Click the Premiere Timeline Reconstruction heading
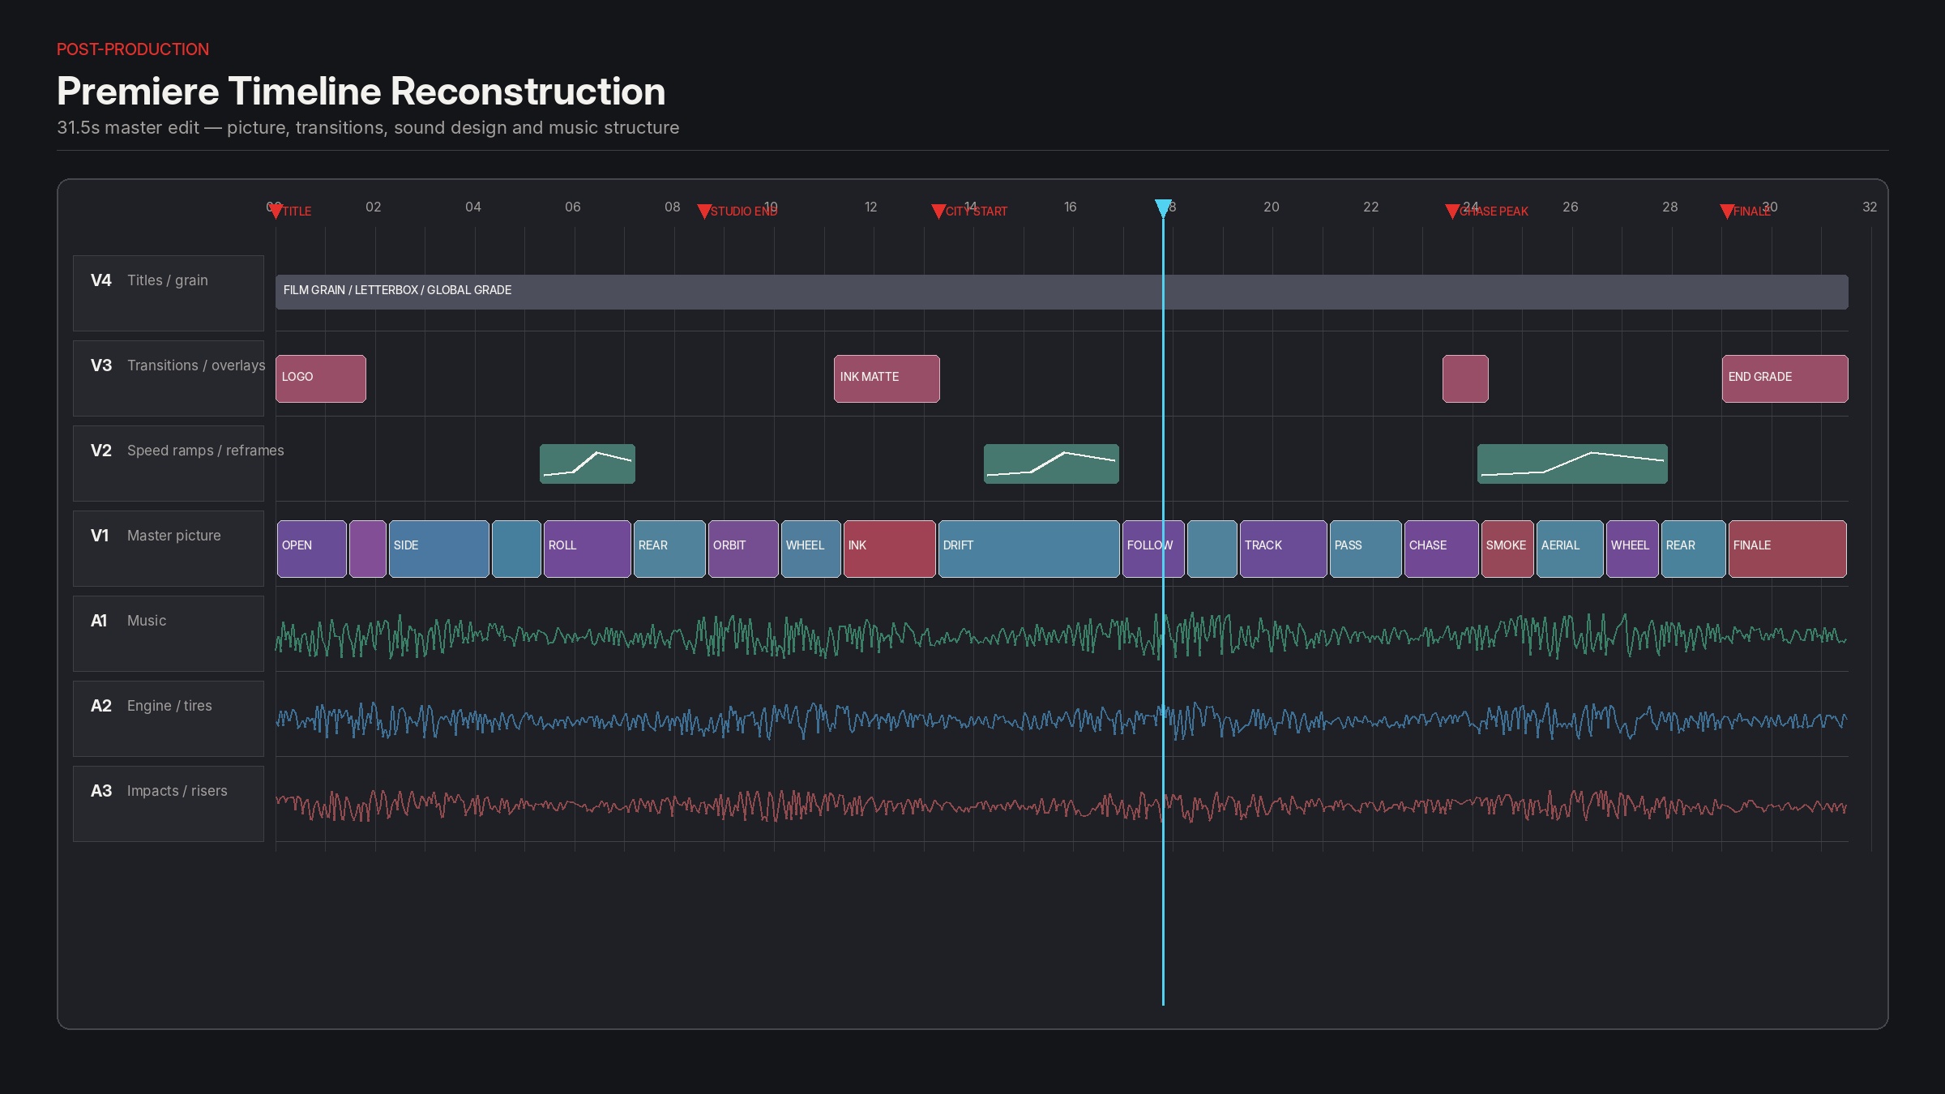 [361, 91]
